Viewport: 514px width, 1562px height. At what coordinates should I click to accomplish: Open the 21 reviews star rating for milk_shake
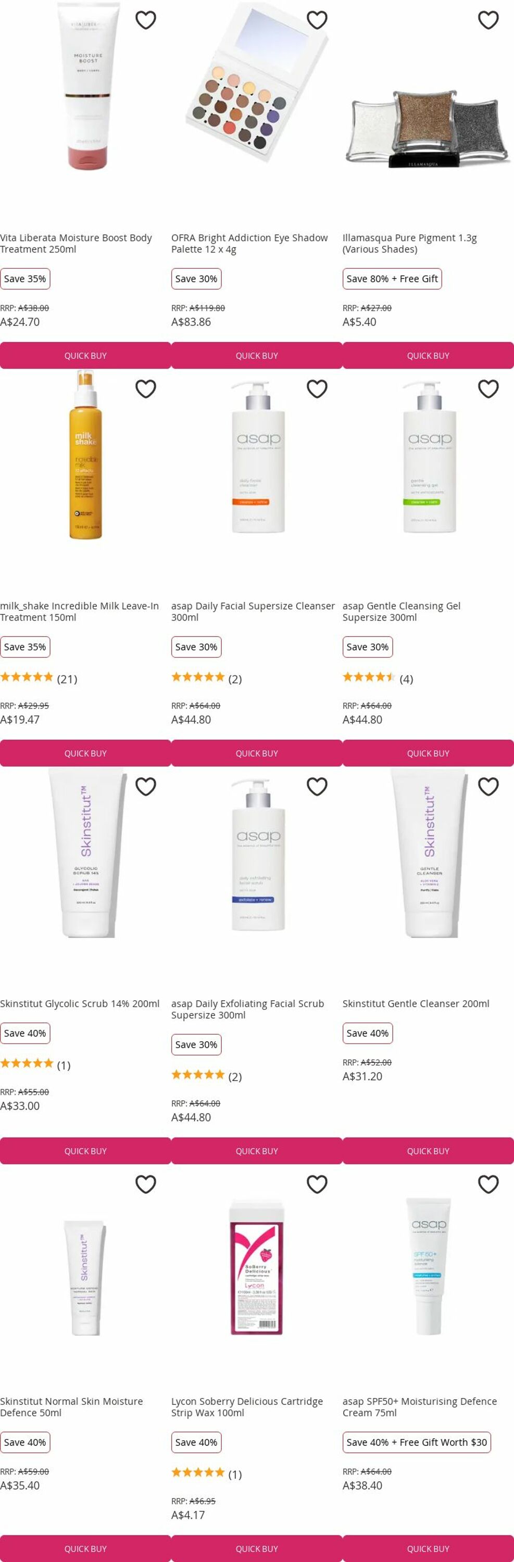click(x=39, y=678)
